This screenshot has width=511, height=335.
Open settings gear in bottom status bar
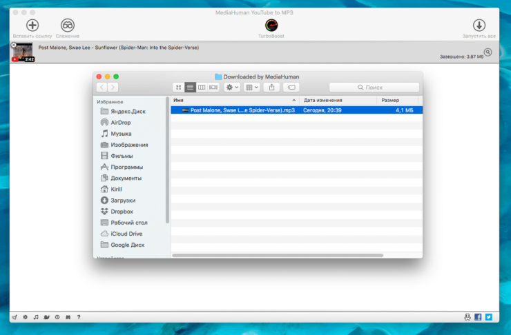click(x=25, y=317)
